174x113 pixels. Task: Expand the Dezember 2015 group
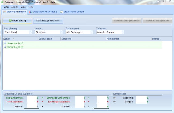coord(5,47)
